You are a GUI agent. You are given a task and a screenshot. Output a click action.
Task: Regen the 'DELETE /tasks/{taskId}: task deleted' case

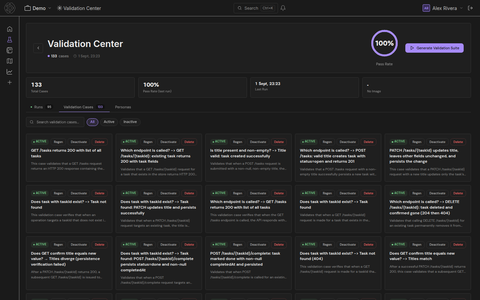tap(417, 193)
